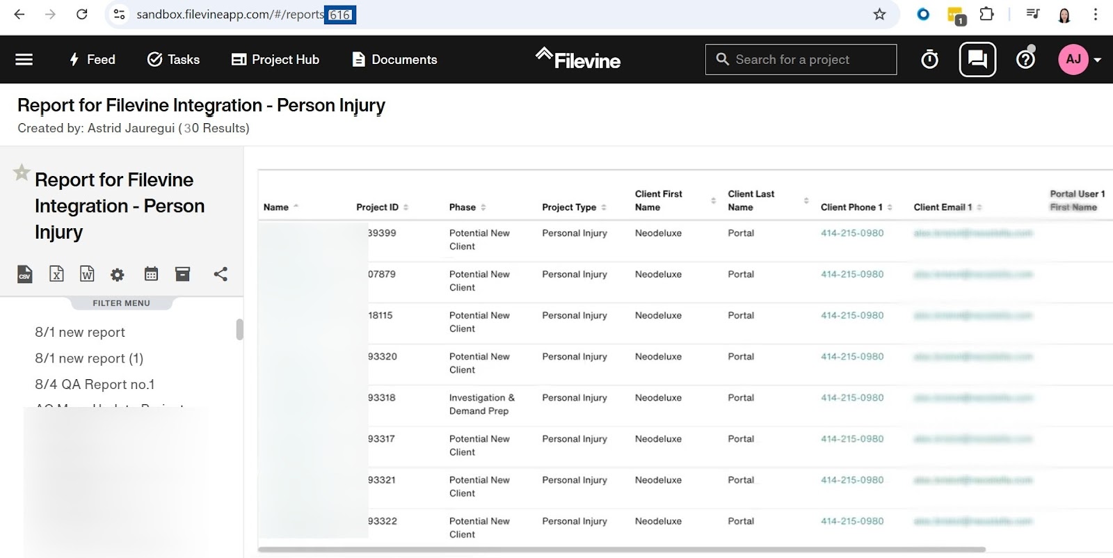The height and width of the screenshot is (558, 1113).
Task: Click the blue circle extension icon
Action: click(923, 14)
